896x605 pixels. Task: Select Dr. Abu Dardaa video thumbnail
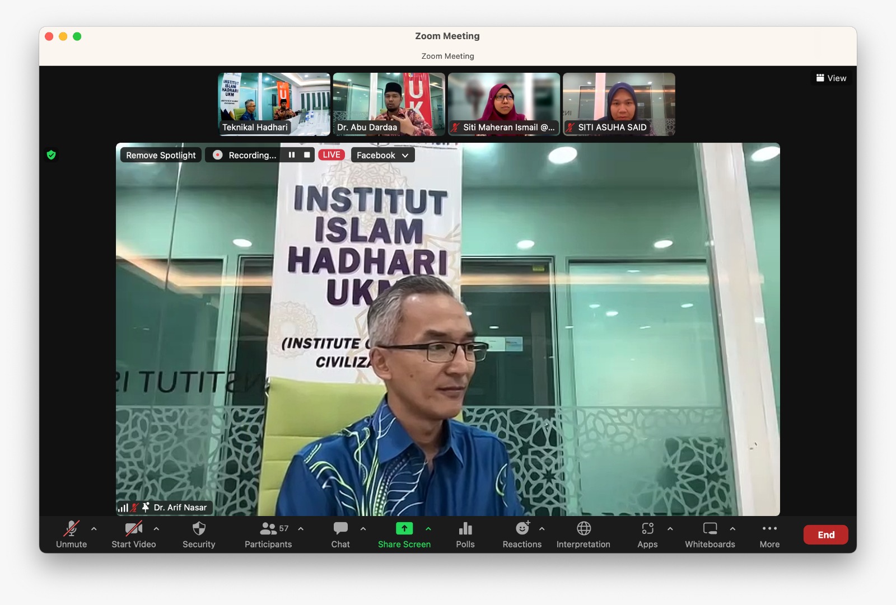coord(389,104)
